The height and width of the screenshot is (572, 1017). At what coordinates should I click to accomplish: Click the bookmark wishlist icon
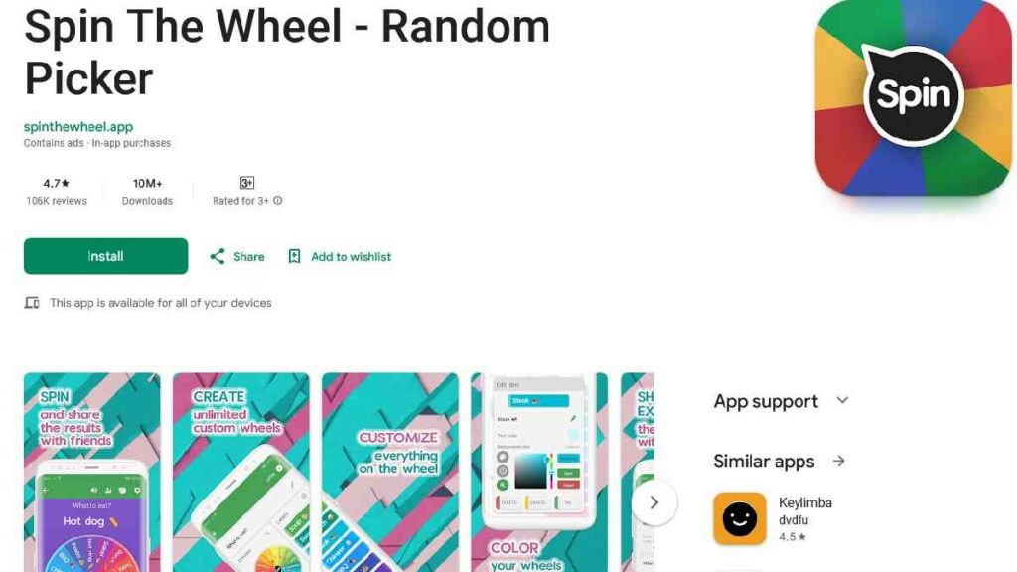294,257
